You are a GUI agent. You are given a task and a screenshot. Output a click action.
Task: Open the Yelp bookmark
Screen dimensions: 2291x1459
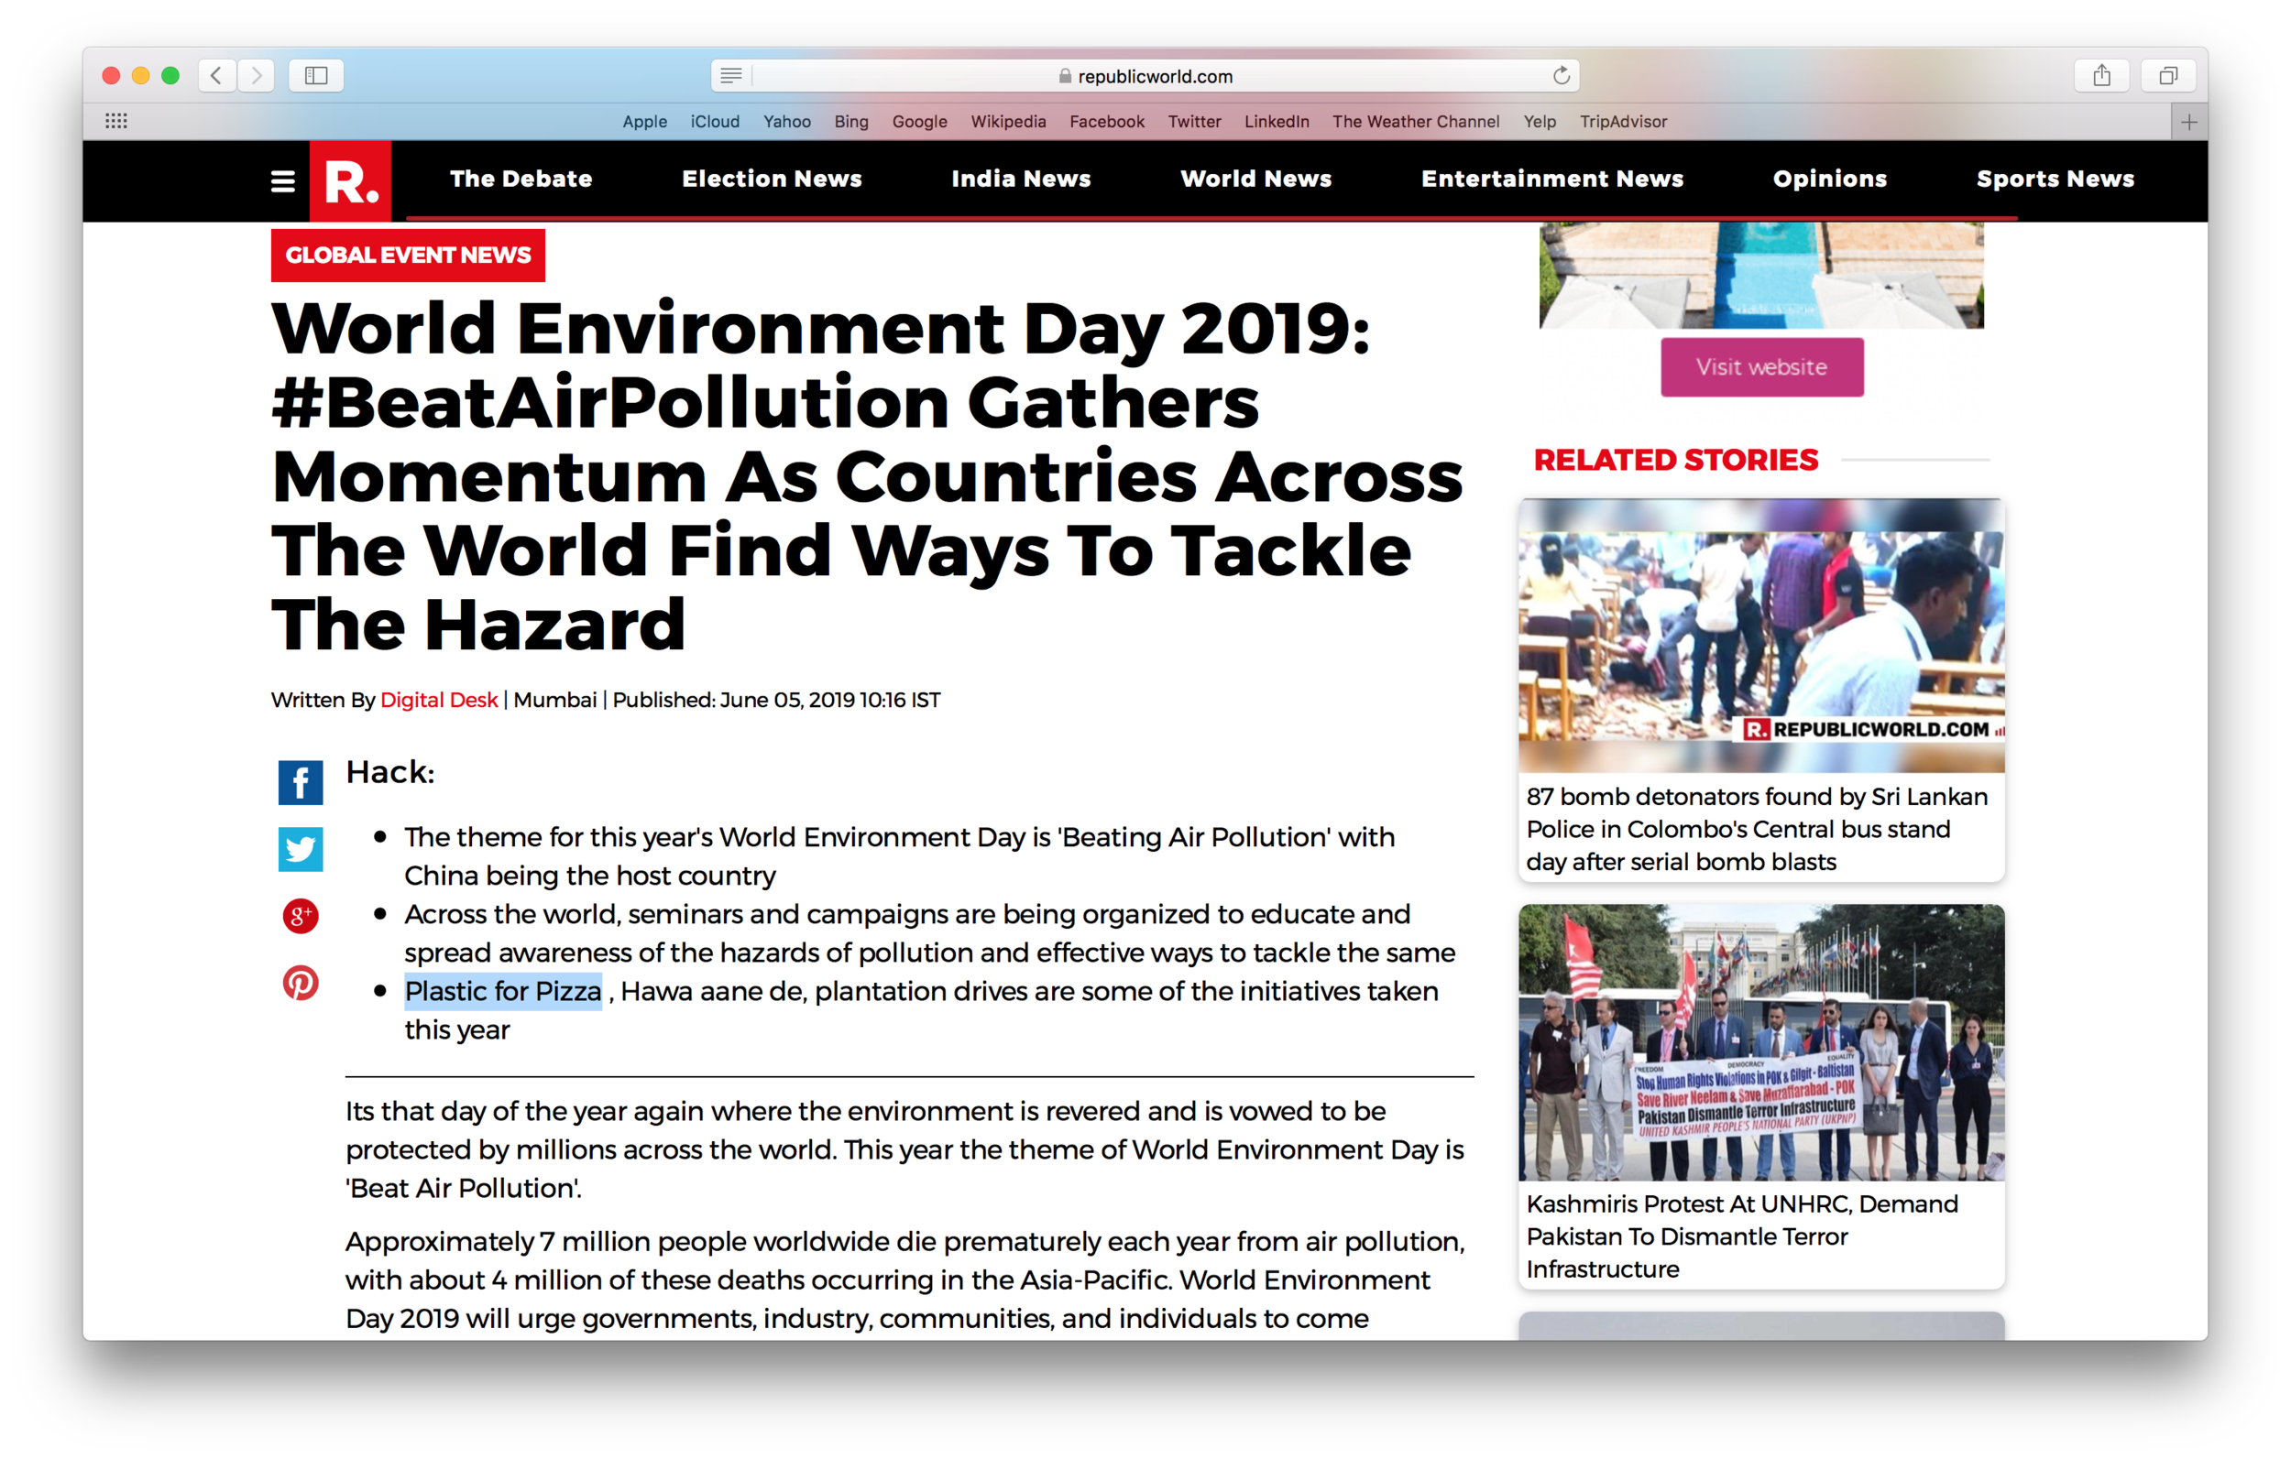[x=1540, y=122]
